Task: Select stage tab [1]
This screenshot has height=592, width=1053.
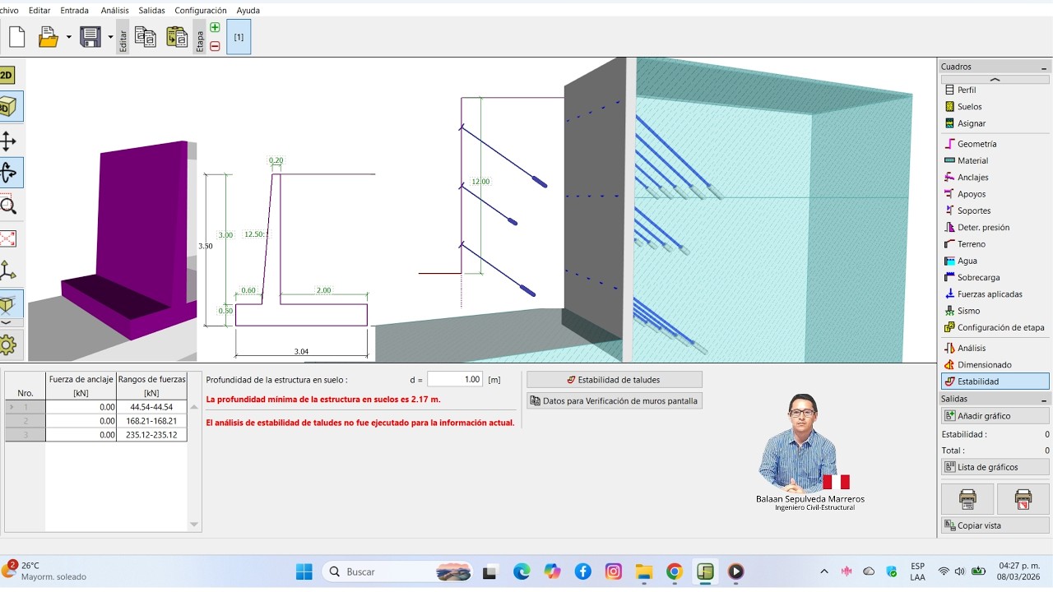Action: pos(239,37)
